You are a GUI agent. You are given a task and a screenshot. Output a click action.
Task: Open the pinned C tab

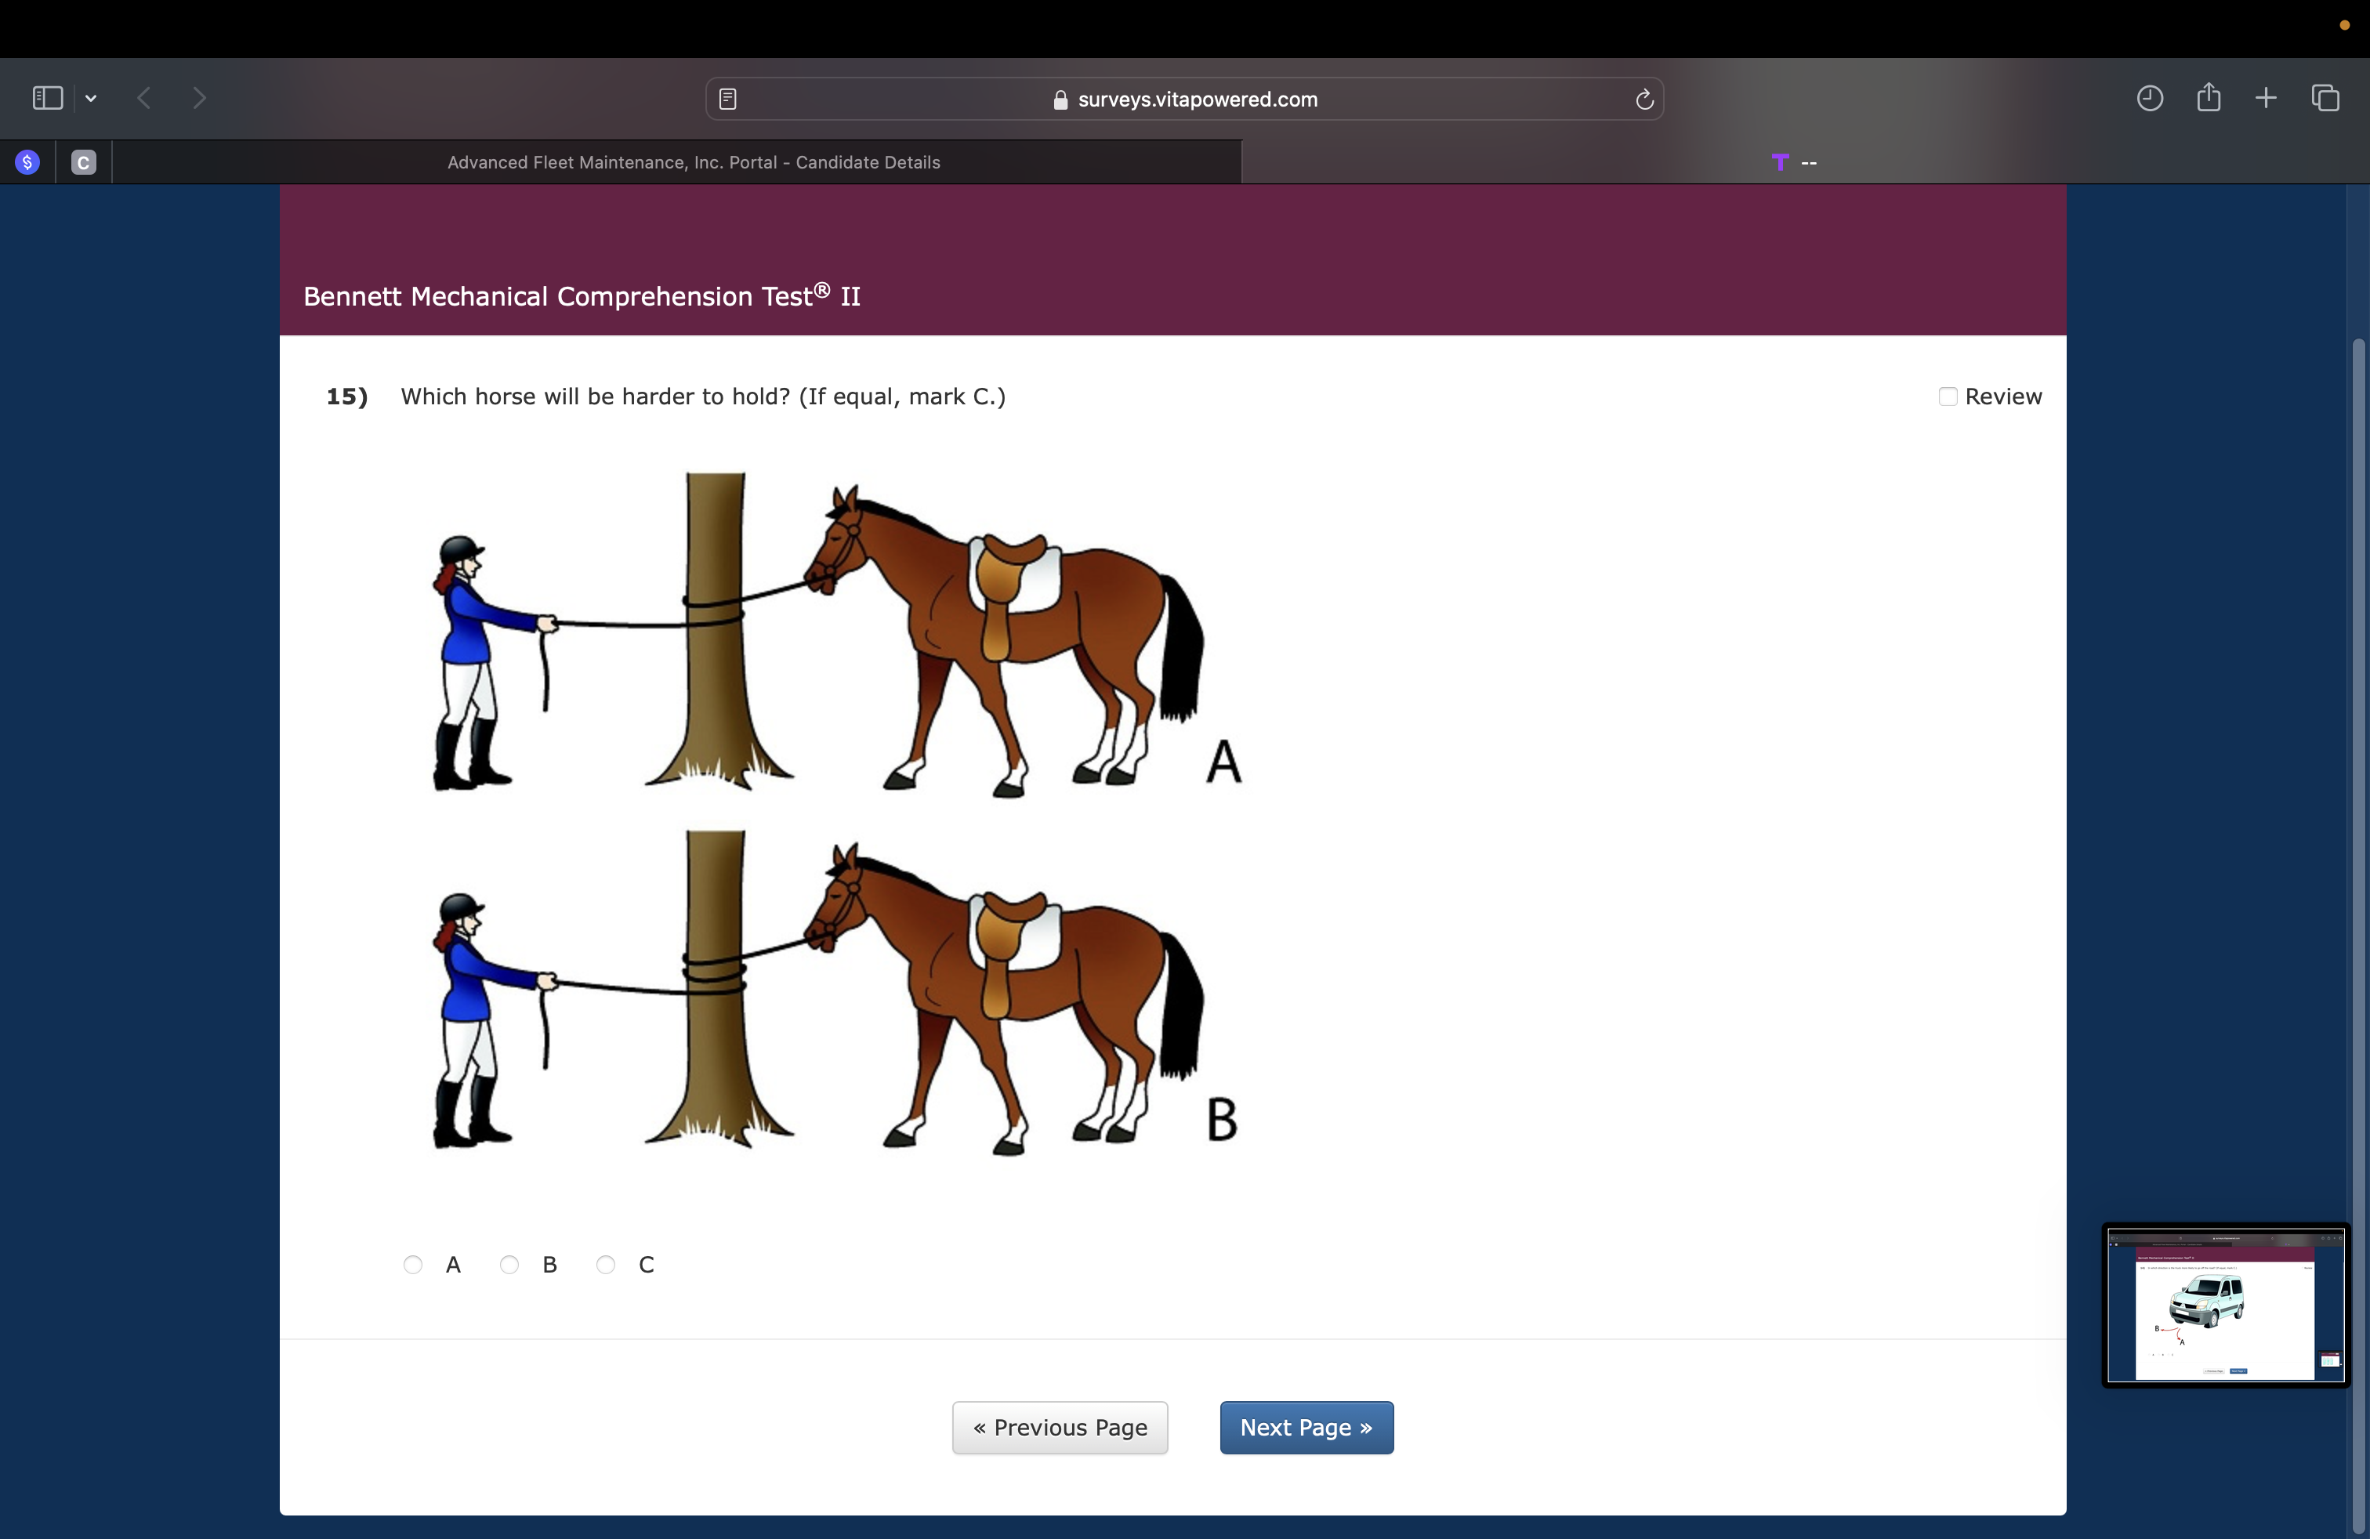pos(84,162)
